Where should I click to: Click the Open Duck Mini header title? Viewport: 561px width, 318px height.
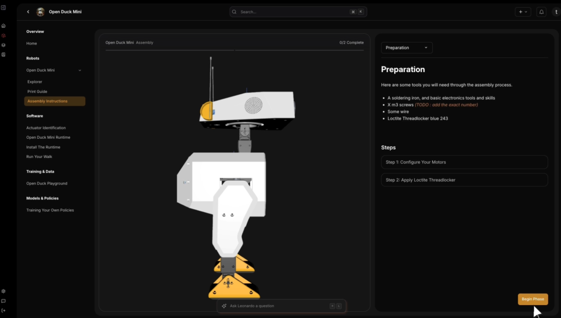coord(65,12)
